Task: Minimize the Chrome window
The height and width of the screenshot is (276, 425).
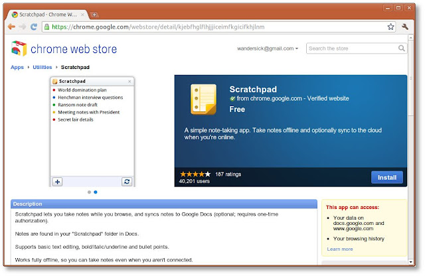Action: [x=388, y=8]
